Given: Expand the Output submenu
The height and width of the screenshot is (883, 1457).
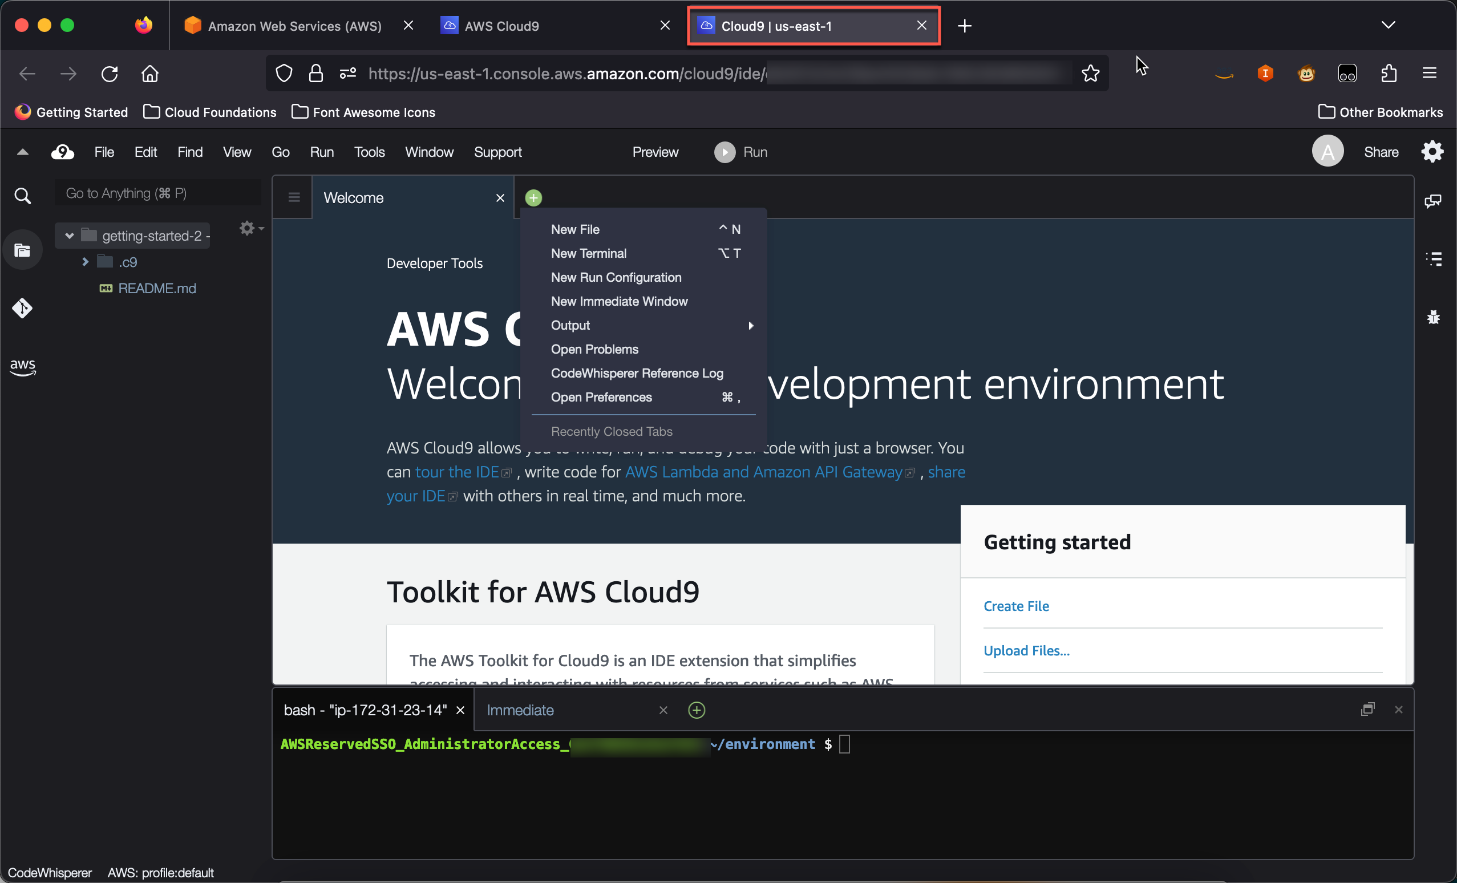Looking at the screenshot, I should [x=644, y=325].
